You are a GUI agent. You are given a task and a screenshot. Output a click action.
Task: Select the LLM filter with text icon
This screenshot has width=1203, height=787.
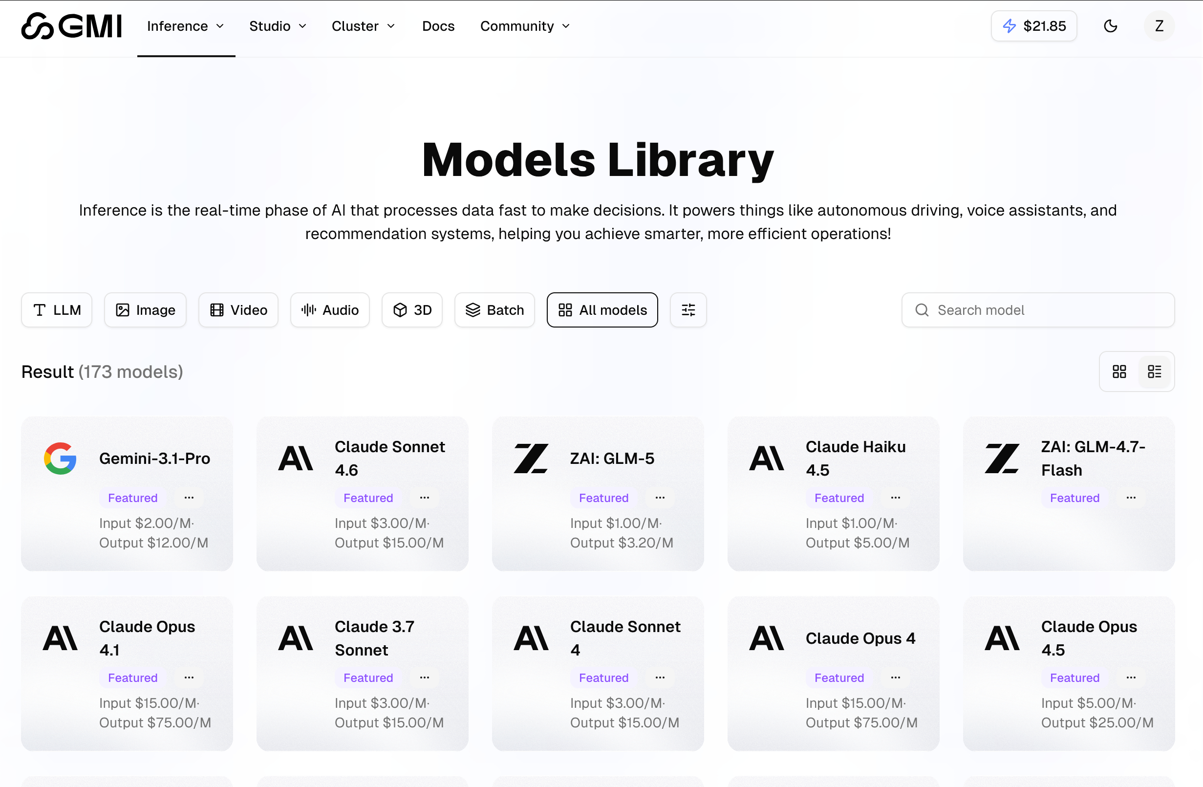(x=56, y=309)
